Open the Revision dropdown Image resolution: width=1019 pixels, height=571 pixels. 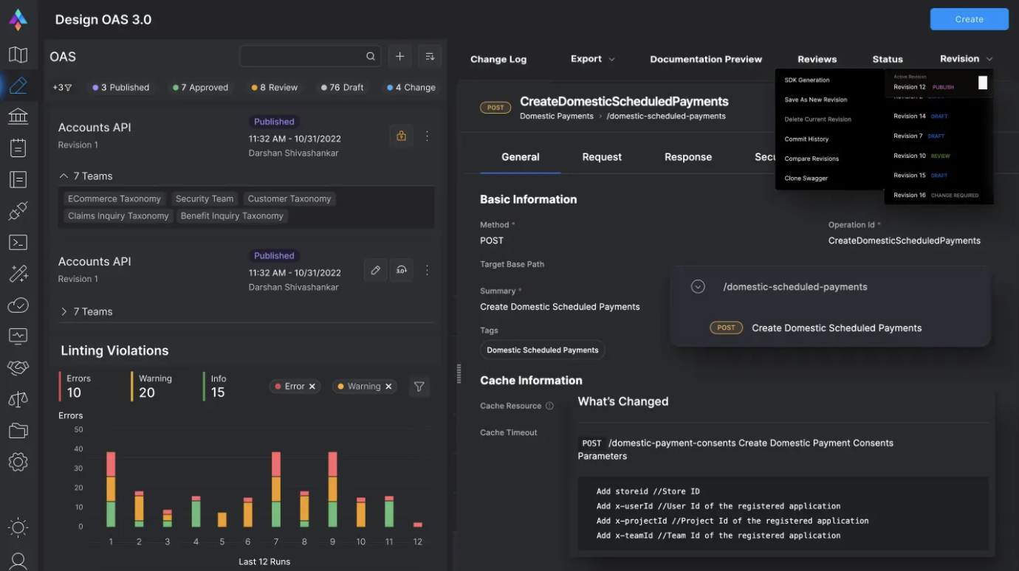[x=966, y=59]
